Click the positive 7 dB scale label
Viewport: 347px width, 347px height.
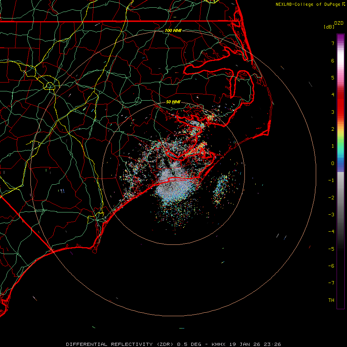333,43
